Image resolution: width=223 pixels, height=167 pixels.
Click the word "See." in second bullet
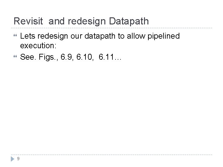(x=28, y=57)
